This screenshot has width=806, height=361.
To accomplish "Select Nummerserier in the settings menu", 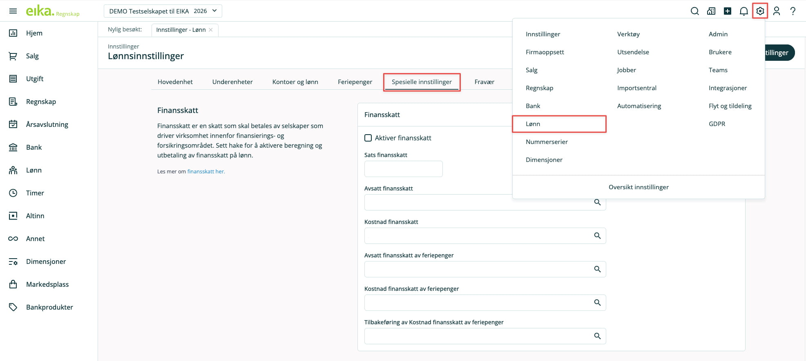I will 547,142.
